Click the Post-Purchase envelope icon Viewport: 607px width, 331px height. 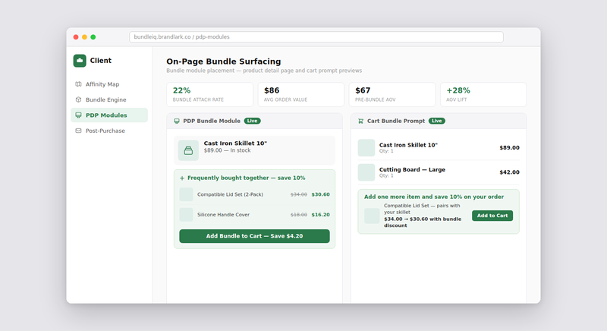78,131
